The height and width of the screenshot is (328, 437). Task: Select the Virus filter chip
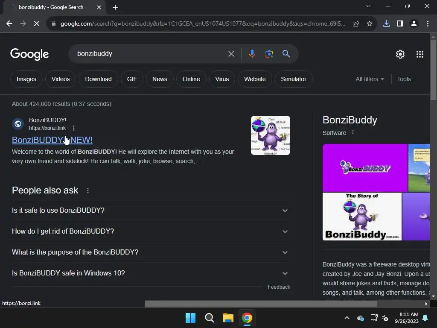222,79
